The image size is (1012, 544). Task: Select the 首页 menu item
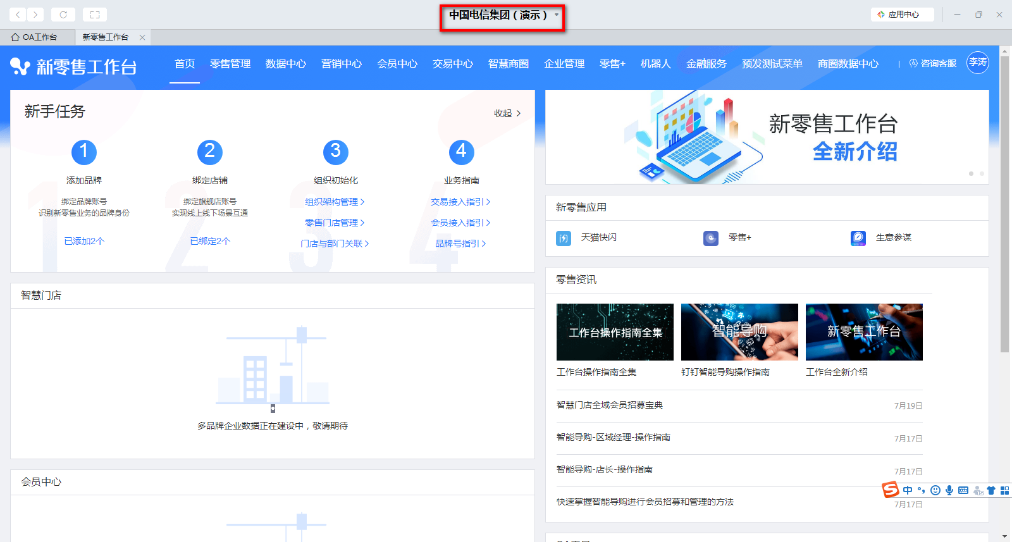185,64
